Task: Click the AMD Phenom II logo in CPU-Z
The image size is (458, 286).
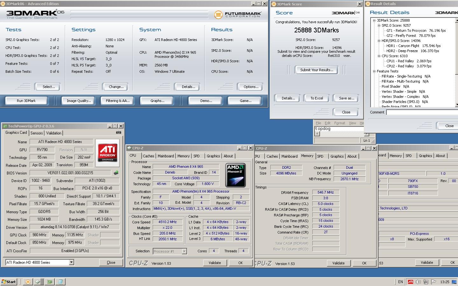Action: pyautogui.click(x=235, y=175)
